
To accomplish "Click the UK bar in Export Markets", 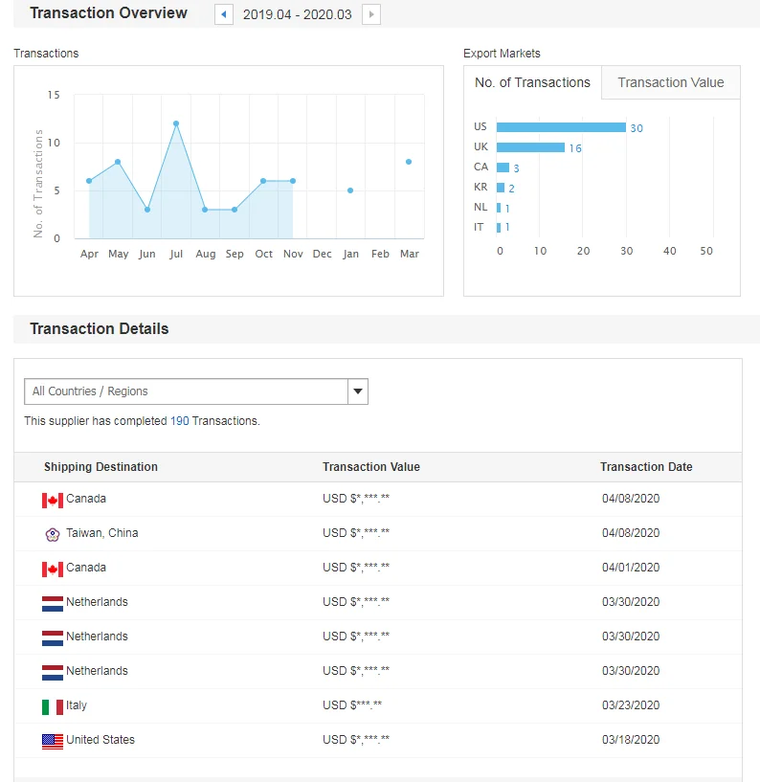I will tap(530, 147).
